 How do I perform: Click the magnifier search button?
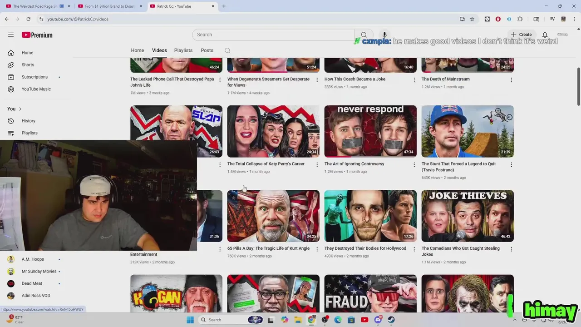pos(364,35)
